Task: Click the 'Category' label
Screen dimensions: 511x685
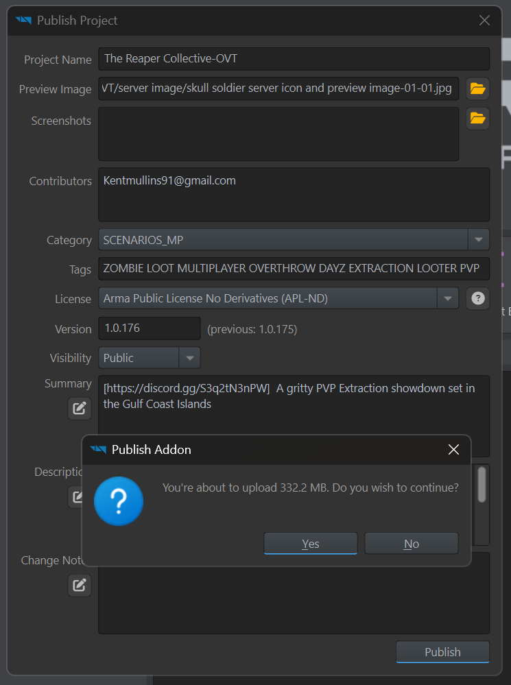Action: [69, 240]
